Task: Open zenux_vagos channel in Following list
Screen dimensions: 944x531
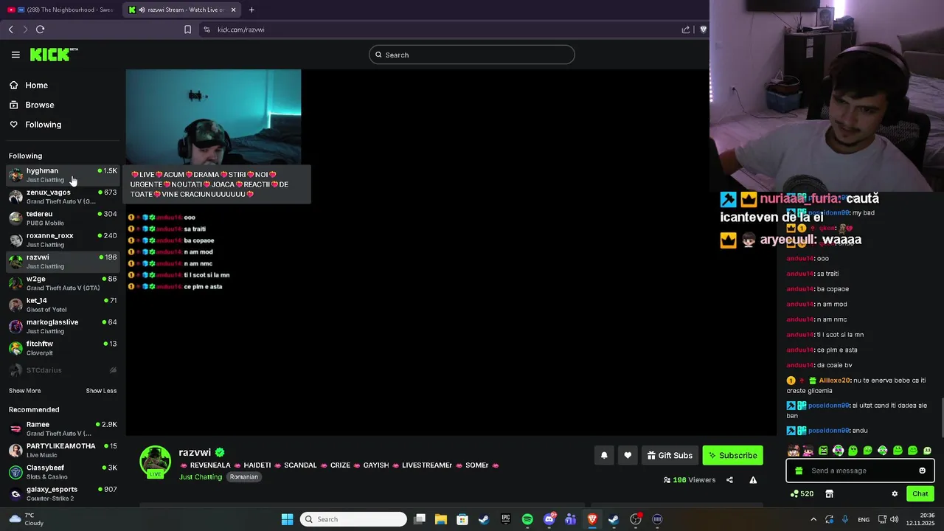Action: [x=63, y=196]
